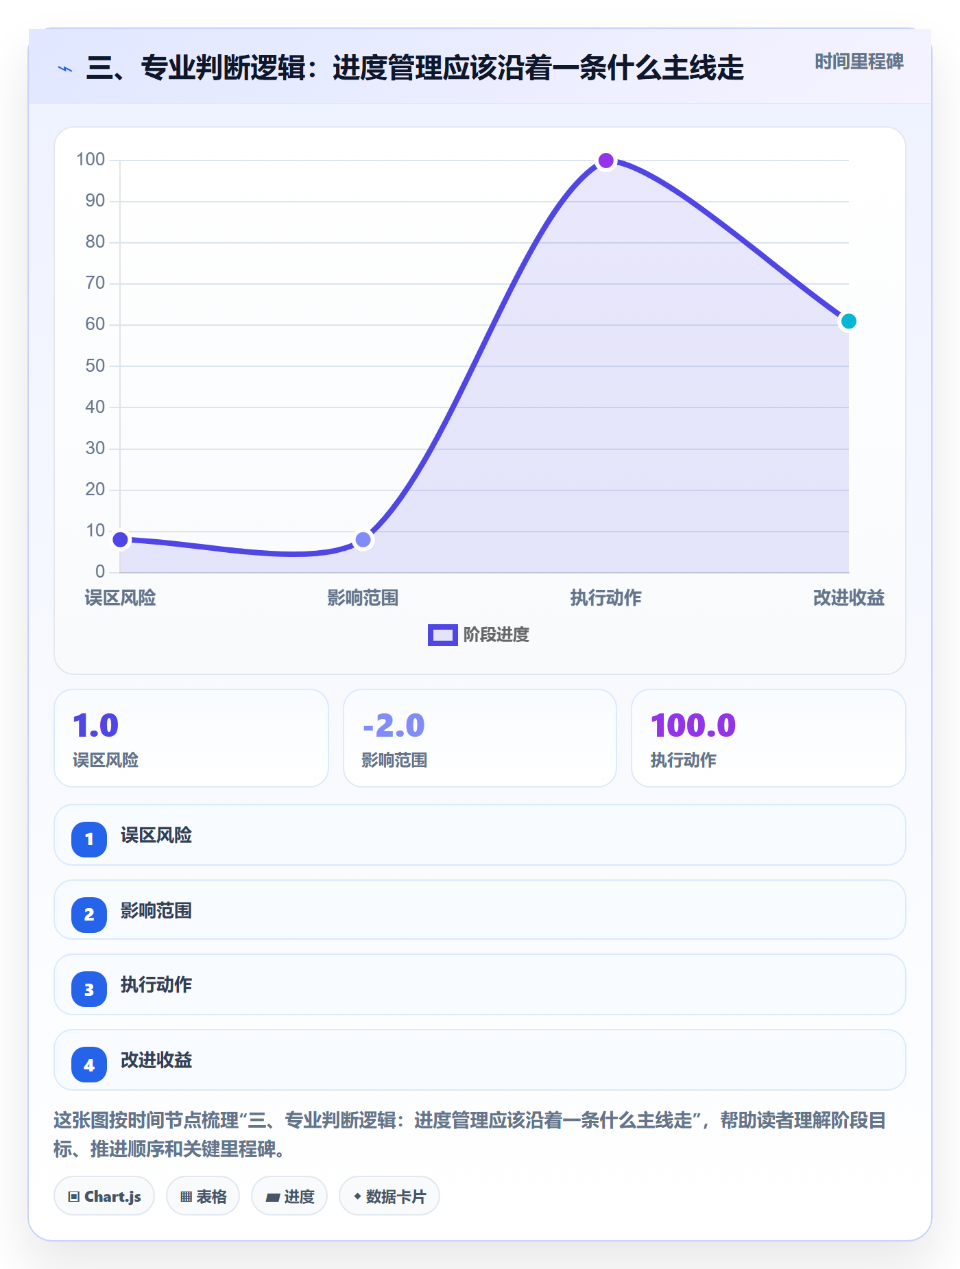Image resolution: width=960 pixels, height=1269 pixels.
Task: Click the 20 tick label on the y-axis
Action: tap(95, 490)
